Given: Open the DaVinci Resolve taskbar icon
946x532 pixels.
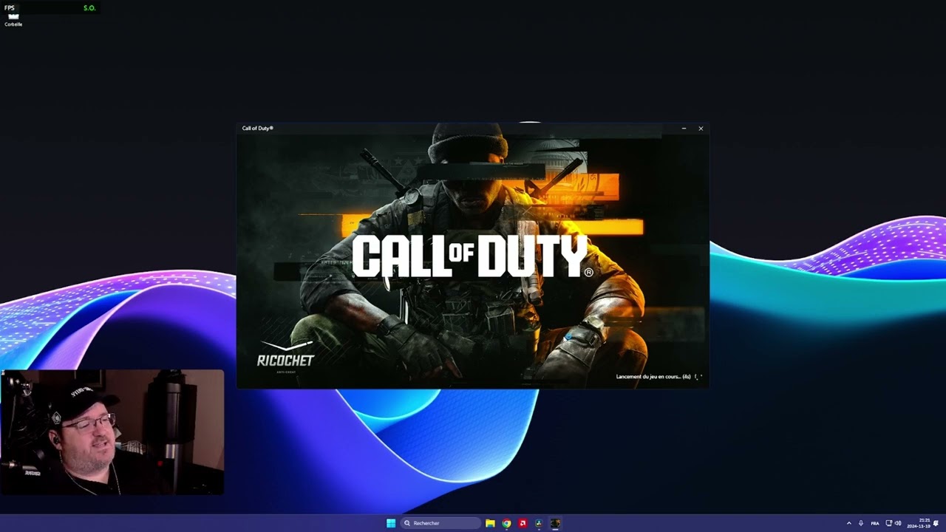Looking at the screenshot, I should [x=539, y=523].
